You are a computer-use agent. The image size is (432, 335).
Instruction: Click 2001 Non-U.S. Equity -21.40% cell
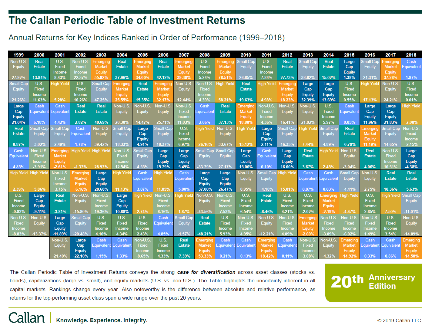point(60,248)
